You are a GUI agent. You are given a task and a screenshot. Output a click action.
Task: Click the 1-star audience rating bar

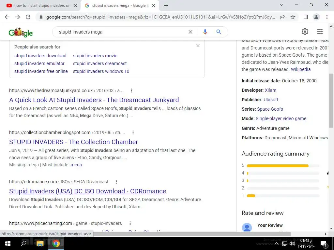coord(283,196)
